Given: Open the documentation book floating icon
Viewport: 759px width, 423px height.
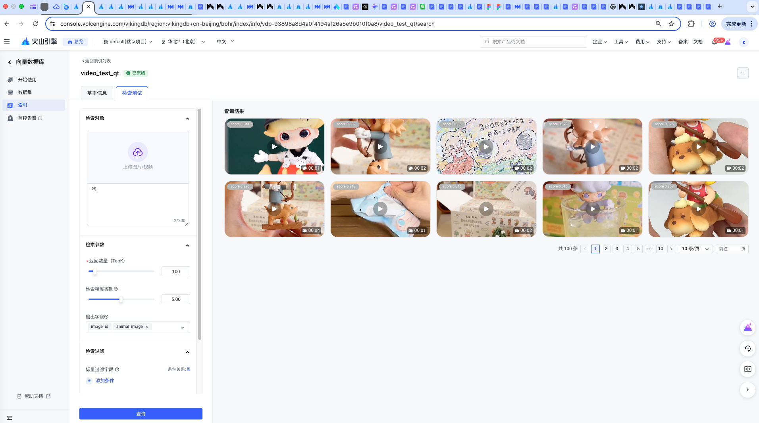Looking at the screenshot, I should click(748, 369).
